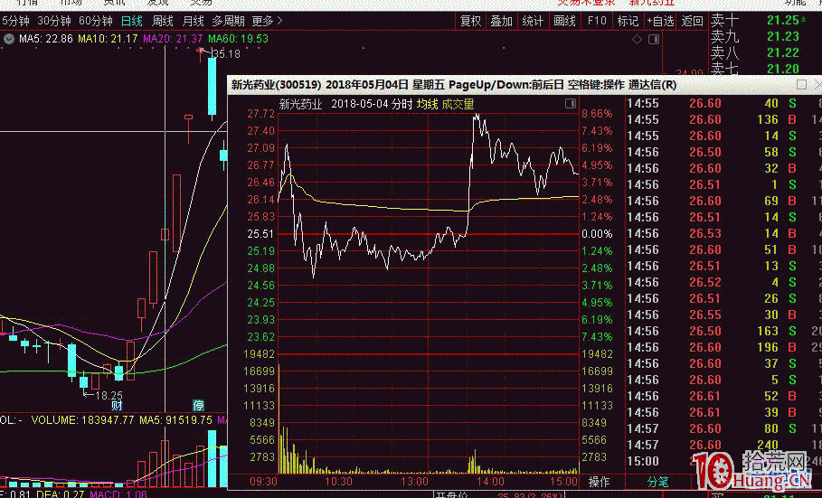The height and width of the screenshot is (498, 822).
Task: Open F10 company information
Action: click(x=597, y=21)
